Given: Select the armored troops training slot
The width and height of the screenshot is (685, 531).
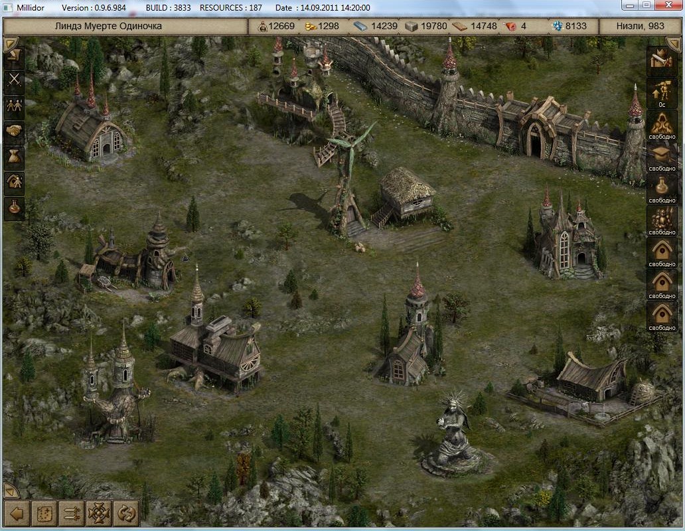Looking at the screenshot, I should point(661,220).
